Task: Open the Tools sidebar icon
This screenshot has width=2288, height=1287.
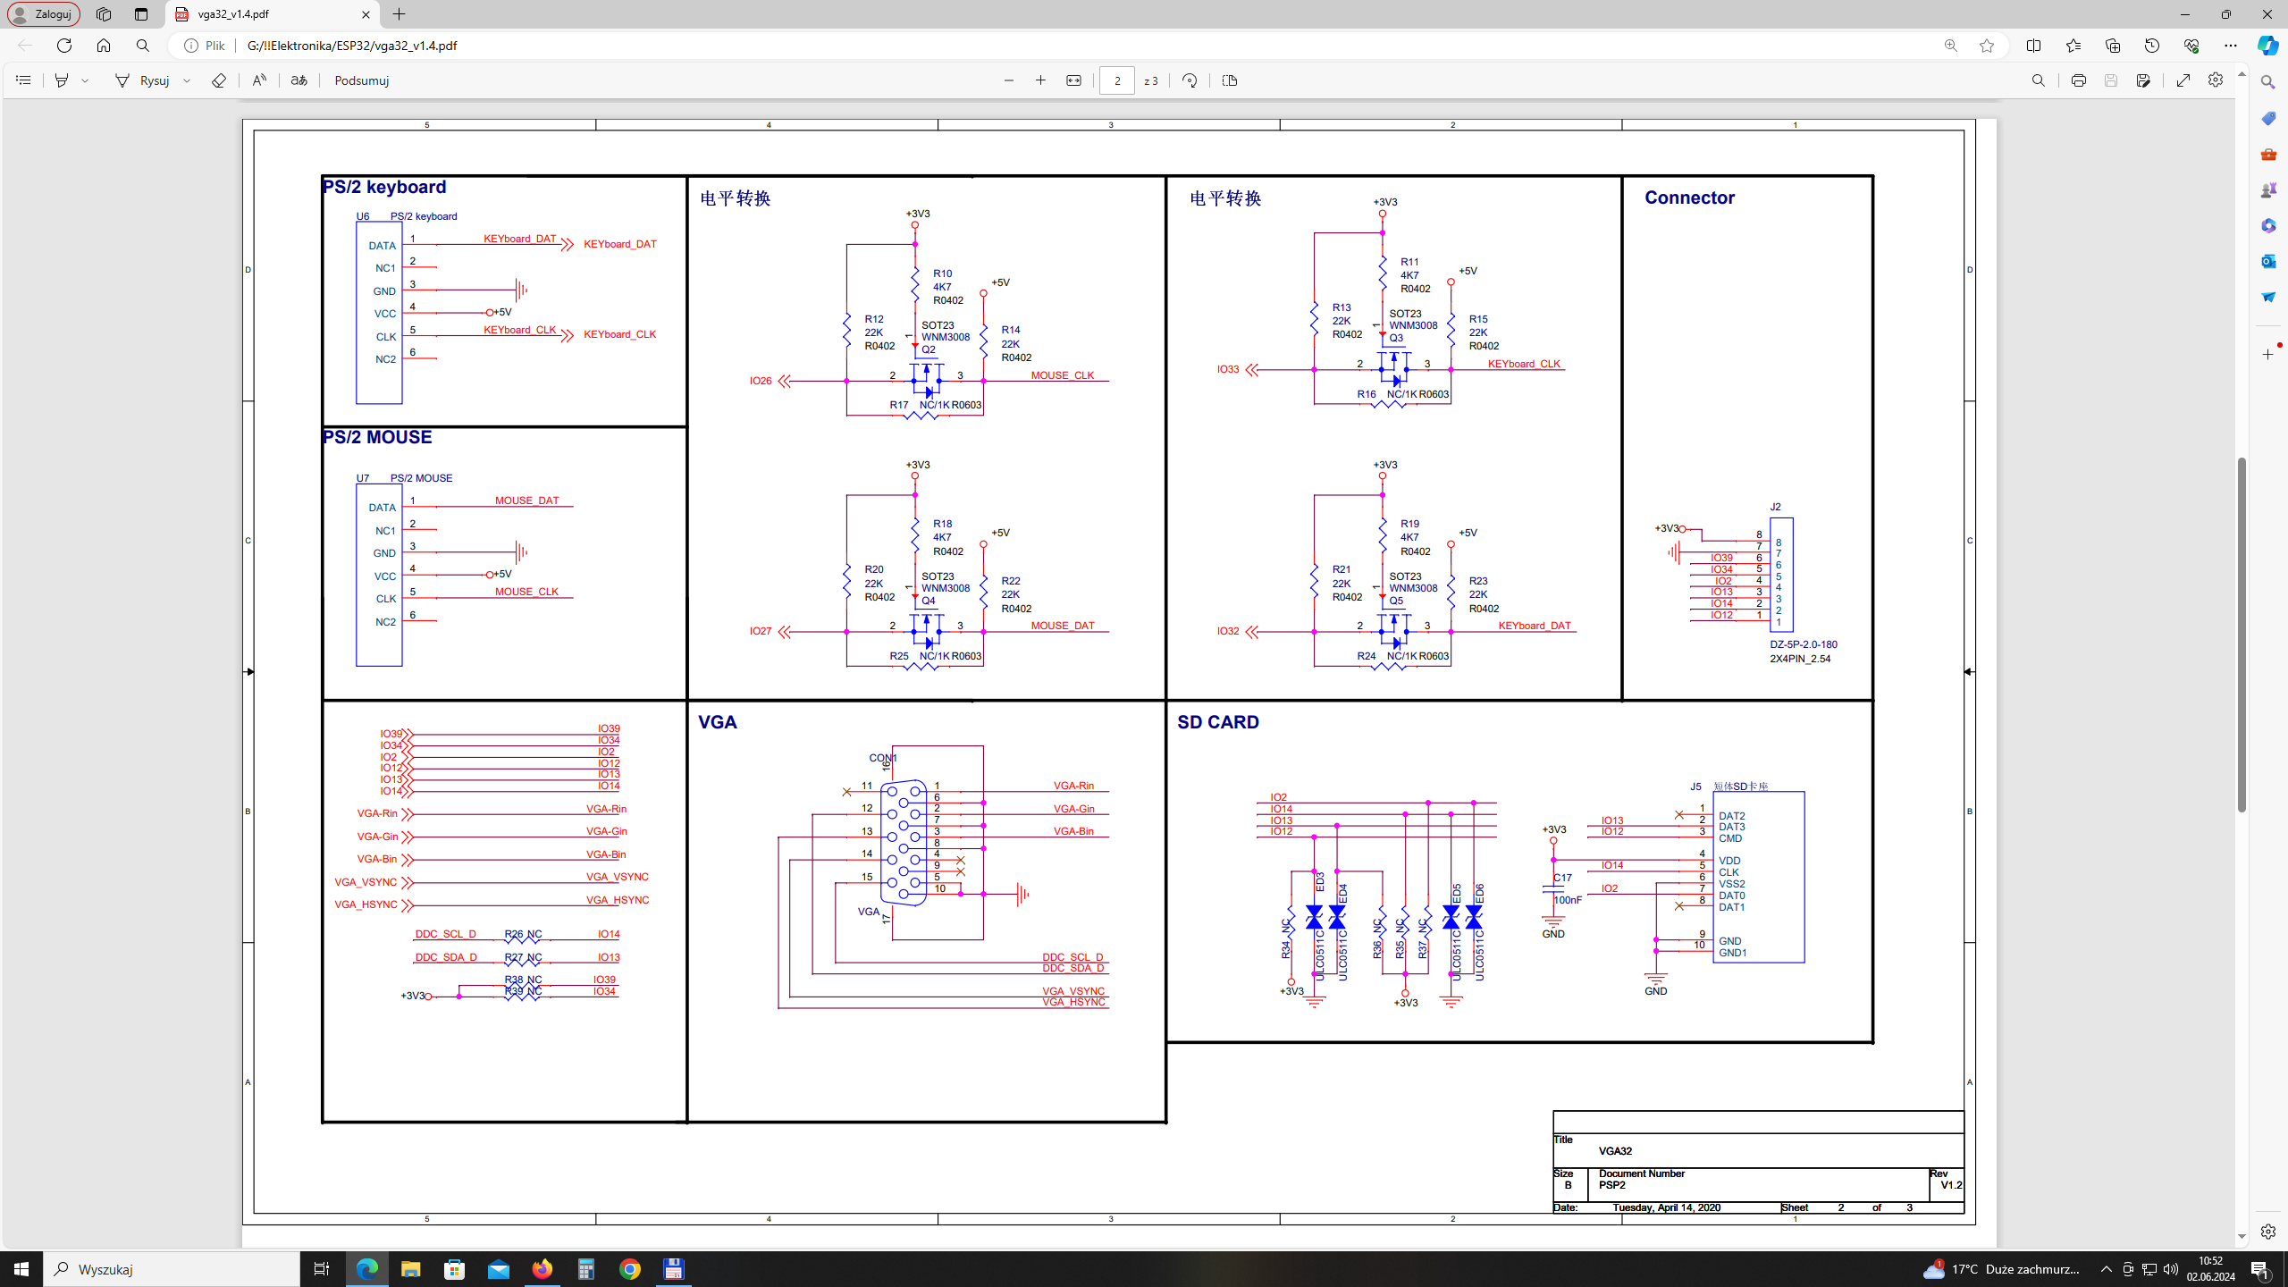Action: 2268,154
